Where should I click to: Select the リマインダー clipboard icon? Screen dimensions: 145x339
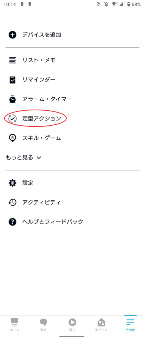tap(13, 79)
